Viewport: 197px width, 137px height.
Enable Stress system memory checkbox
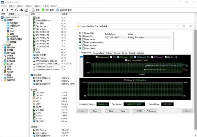click(83, 42)
